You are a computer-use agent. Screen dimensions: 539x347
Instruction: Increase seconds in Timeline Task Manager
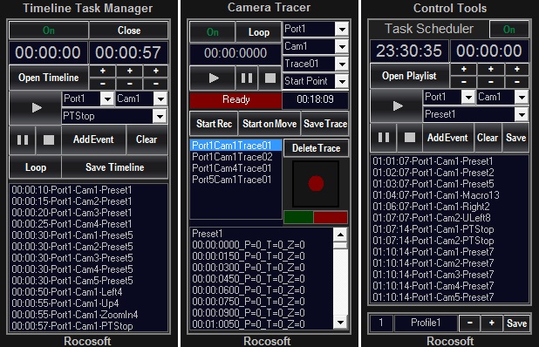tap(156, 71)
